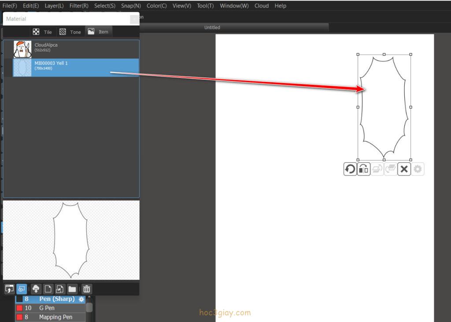
Task: Click the reset transform rotate-arrow icon
Action: point(350,169)
